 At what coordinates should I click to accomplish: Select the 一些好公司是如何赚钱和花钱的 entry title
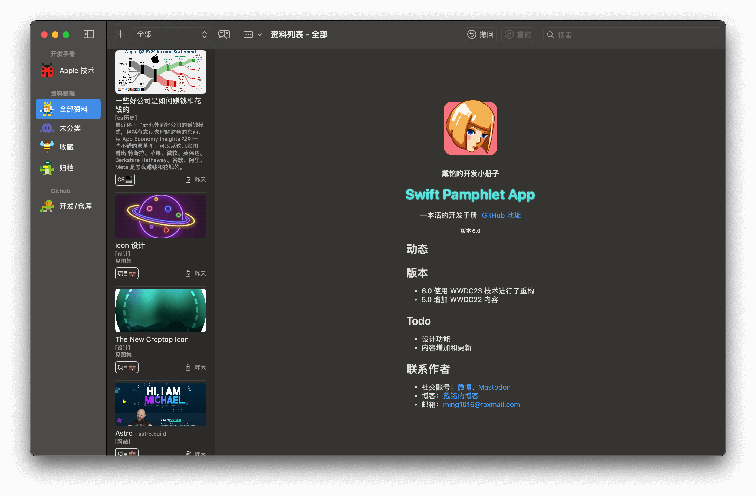coord(158,105)
